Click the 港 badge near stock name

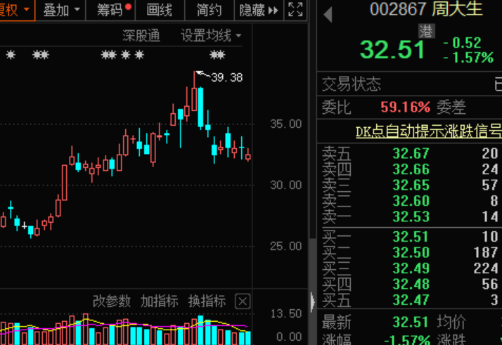coord(426,31)
